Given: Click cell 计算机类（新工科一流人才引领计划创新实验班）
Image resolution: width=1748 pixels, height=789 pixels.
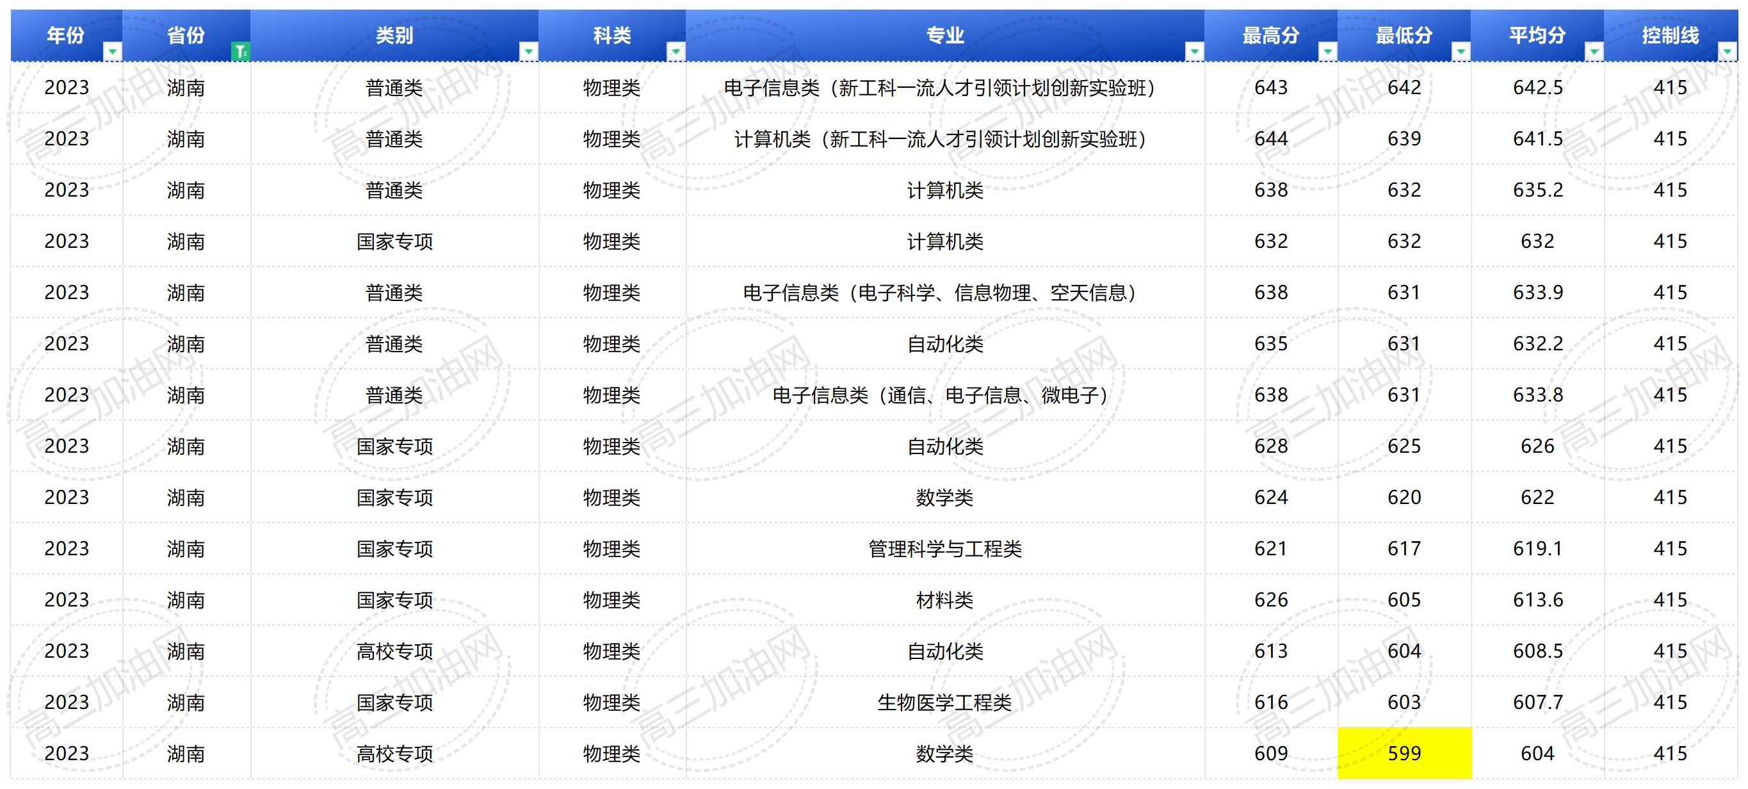Looking at the screenshot, I should 945,139.
